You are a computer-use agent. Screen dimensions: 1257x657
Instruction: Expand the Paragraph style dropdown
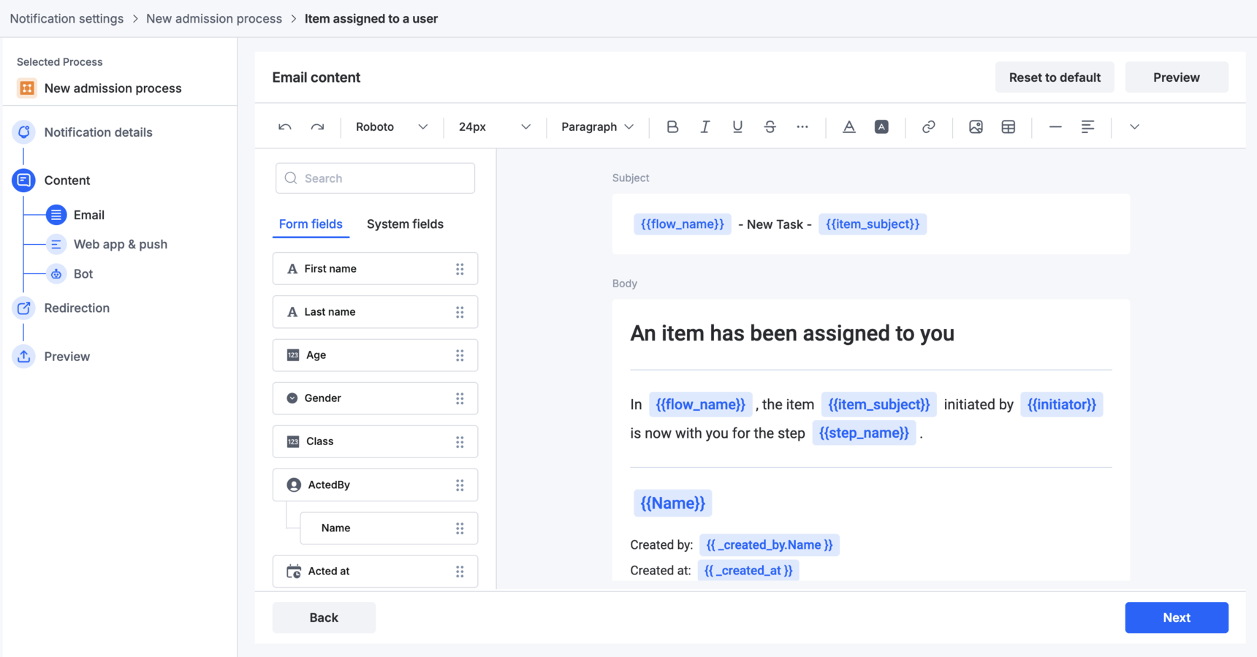(596, 127)
